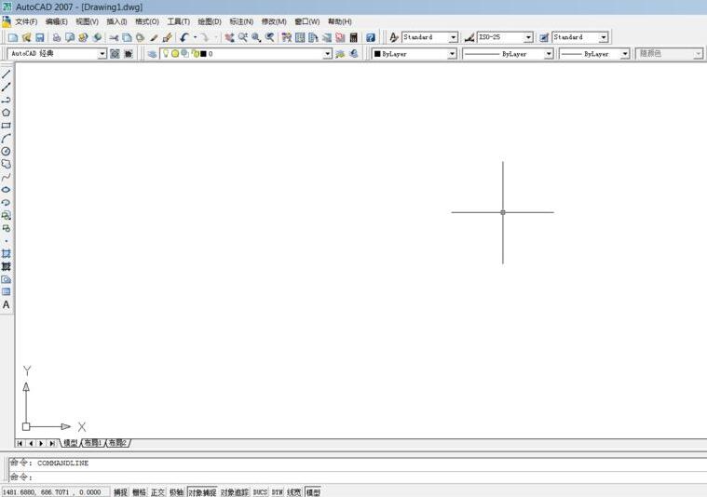The image size is (707, 497).
Task: Toggle 对象捕捉 object snap in status bar
Action: coord(202,492)
